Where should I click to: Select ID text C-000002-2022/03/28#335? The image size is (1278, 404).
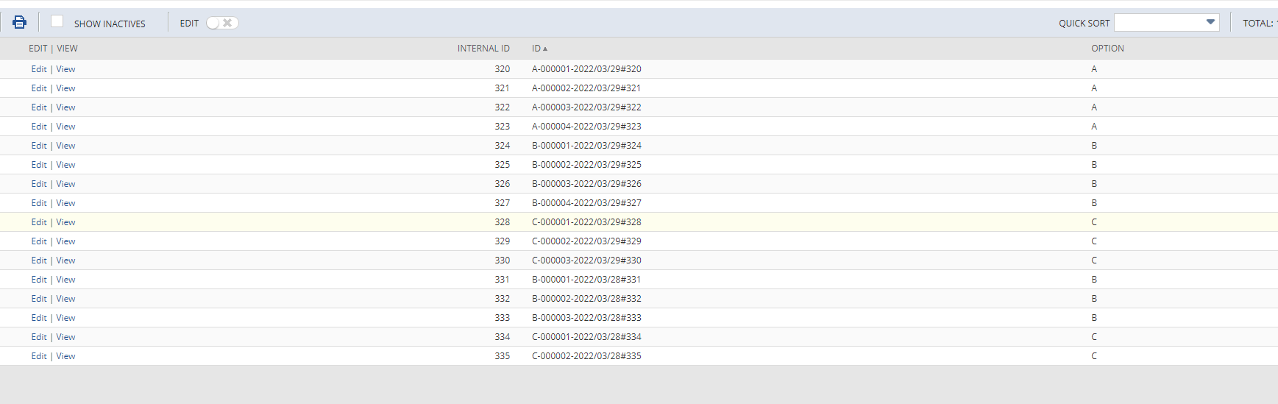pos(586,356)
